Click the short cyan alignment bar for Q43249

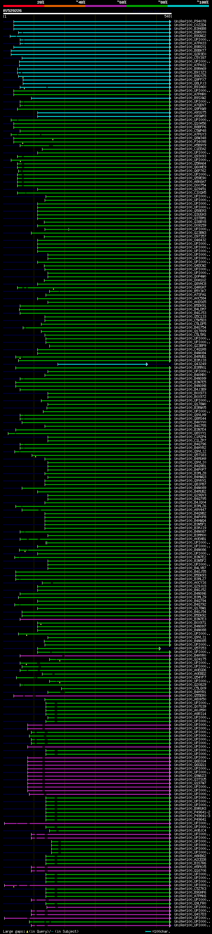pyautogui.click(x=103, y=364)
